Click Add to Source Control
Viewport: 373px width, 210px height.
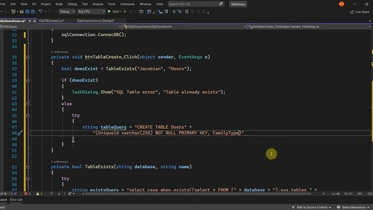pos(311,208)
